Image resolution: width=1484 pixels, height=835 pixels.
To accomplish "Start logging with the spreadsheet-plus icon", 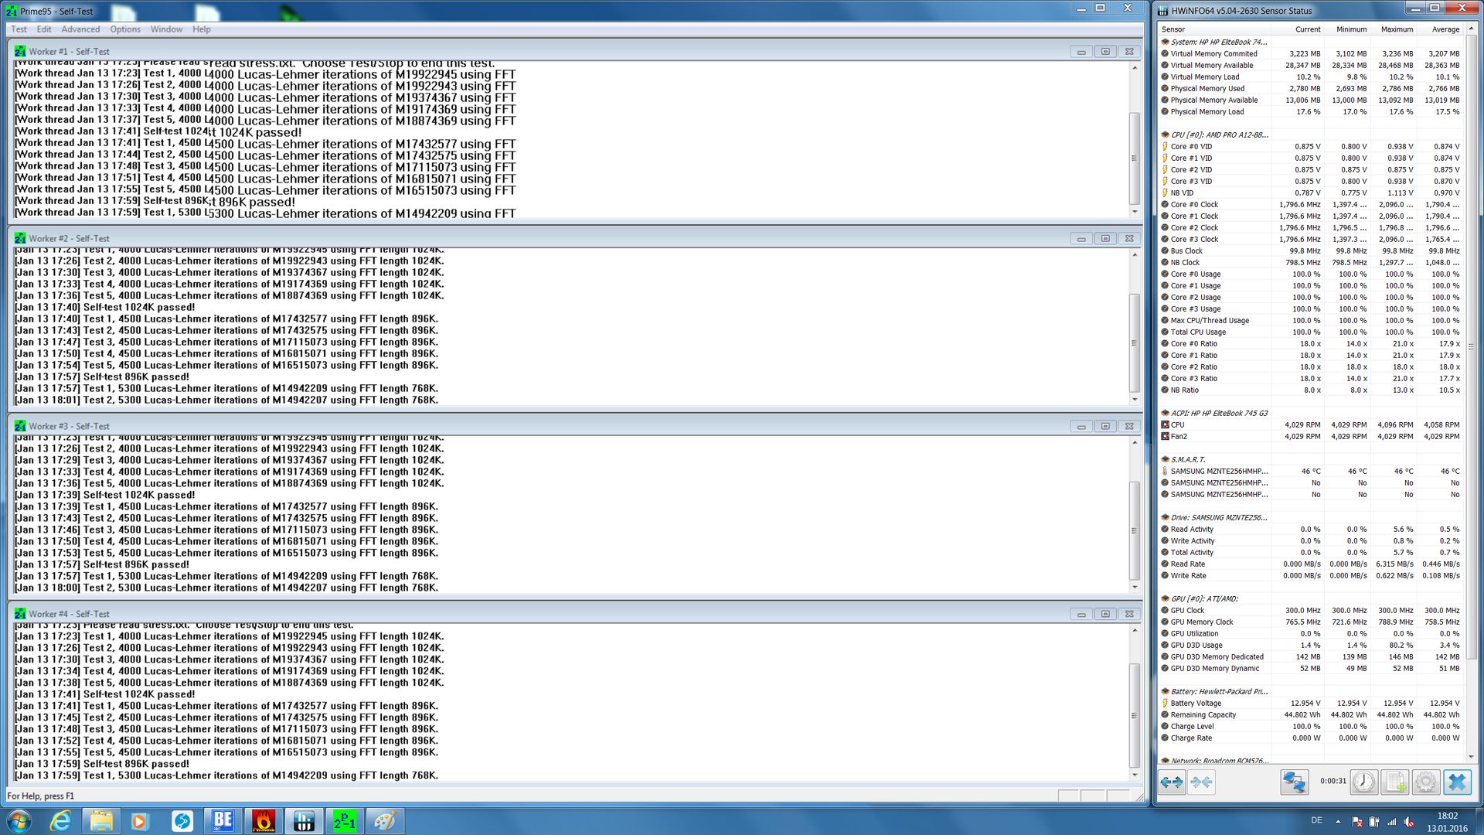I will (1395, 782).
